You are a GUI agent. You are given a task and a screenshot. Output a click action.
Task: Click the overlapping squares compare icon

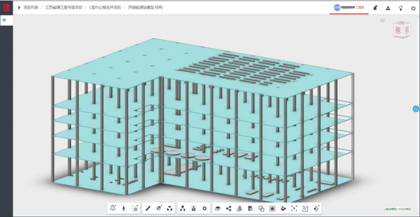[261, 208]
